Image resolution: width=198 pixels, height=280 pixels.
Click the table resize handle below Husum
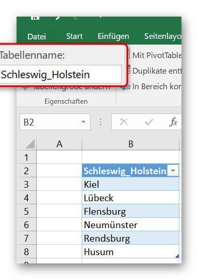[x=177, y=256]
